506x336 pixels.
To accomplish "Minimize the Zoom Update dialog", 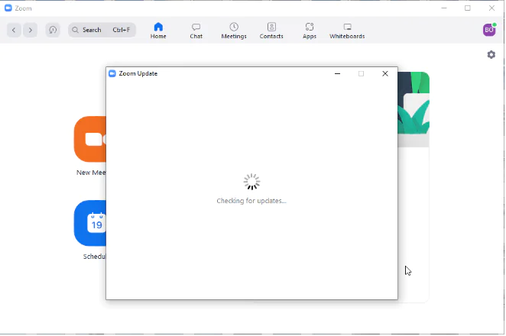I will (338, 74).
